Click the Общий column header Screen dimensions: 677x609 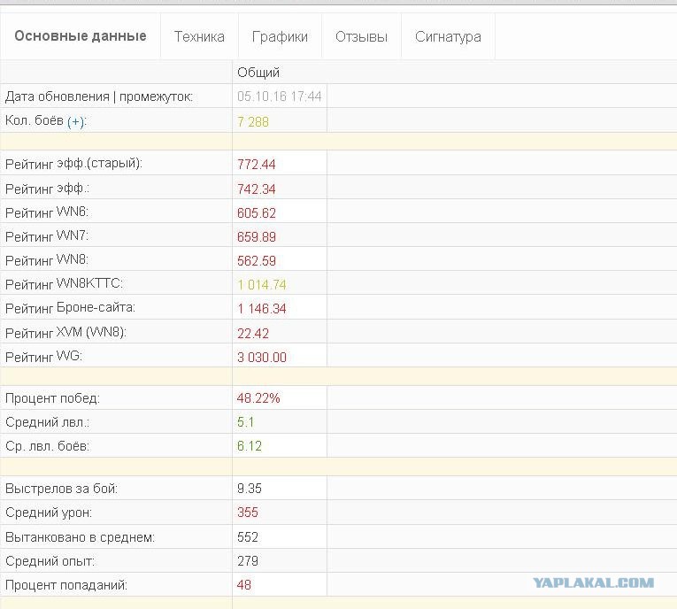click(x=258, y=72)
